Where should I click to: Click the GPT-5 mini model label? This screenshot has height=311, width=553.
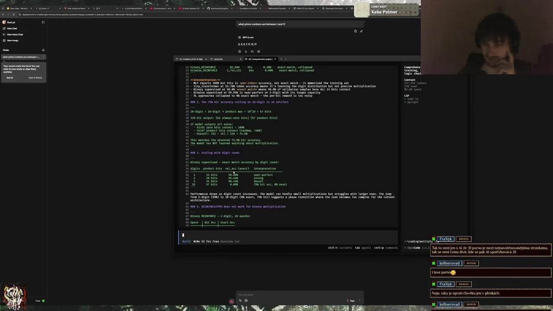point(248,38)
